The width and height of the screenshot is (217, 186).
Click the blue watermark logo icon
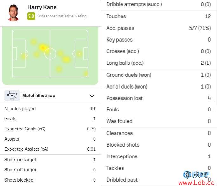pyautogui.click(x=187, y=175)
